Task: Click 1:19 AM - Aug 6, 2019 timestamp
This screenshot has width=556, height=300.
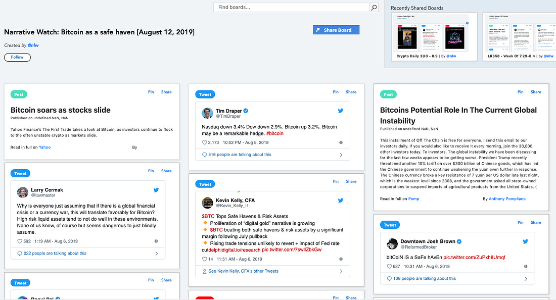Action: pos(56,241)
